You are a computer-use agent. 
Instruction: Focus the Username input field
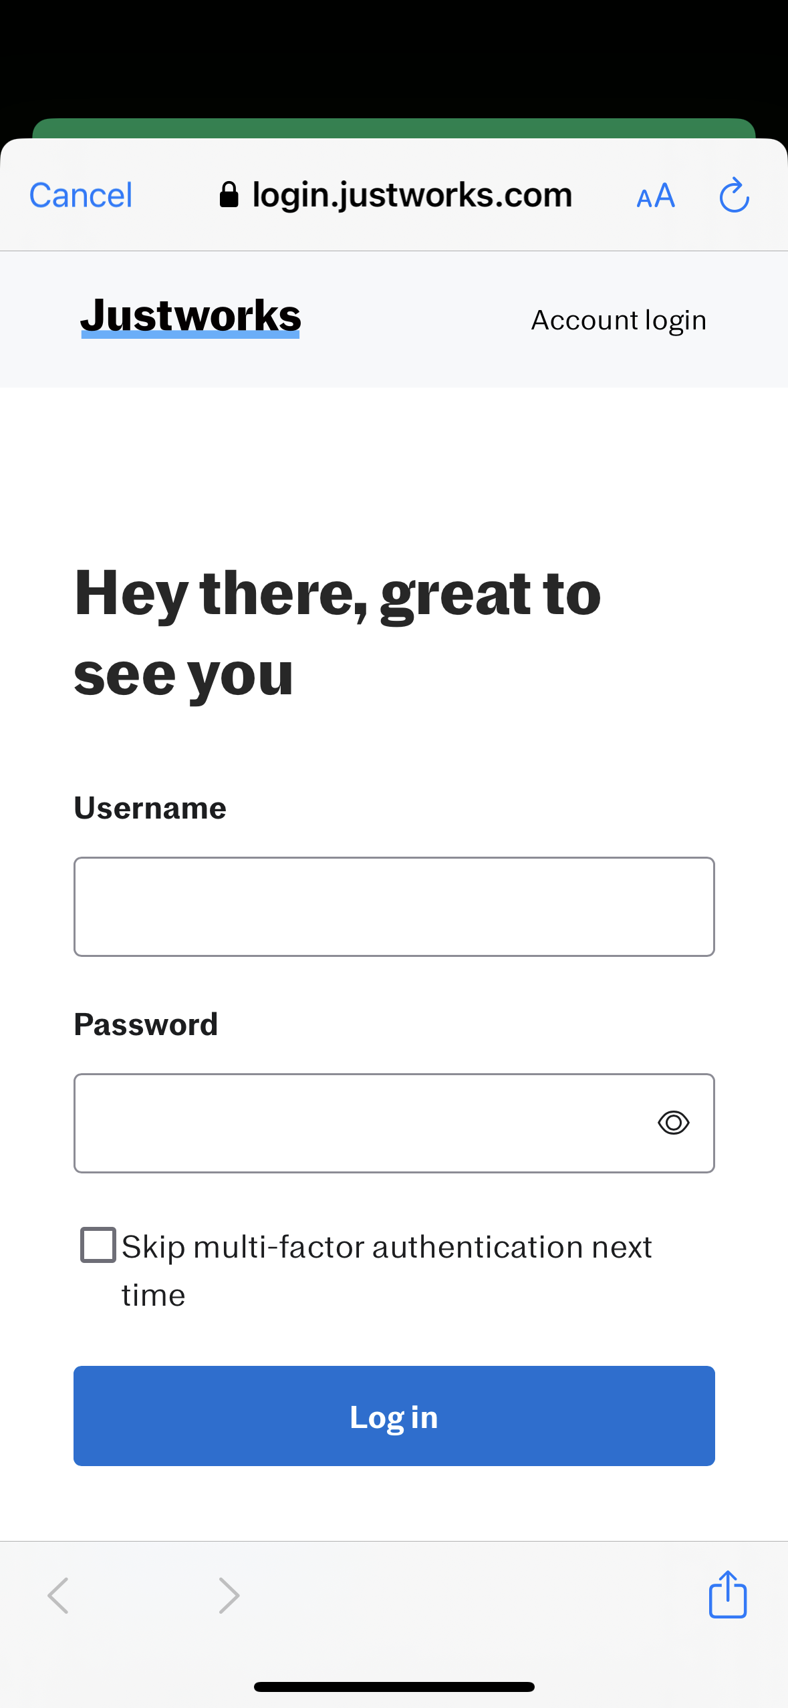(394, 907)
